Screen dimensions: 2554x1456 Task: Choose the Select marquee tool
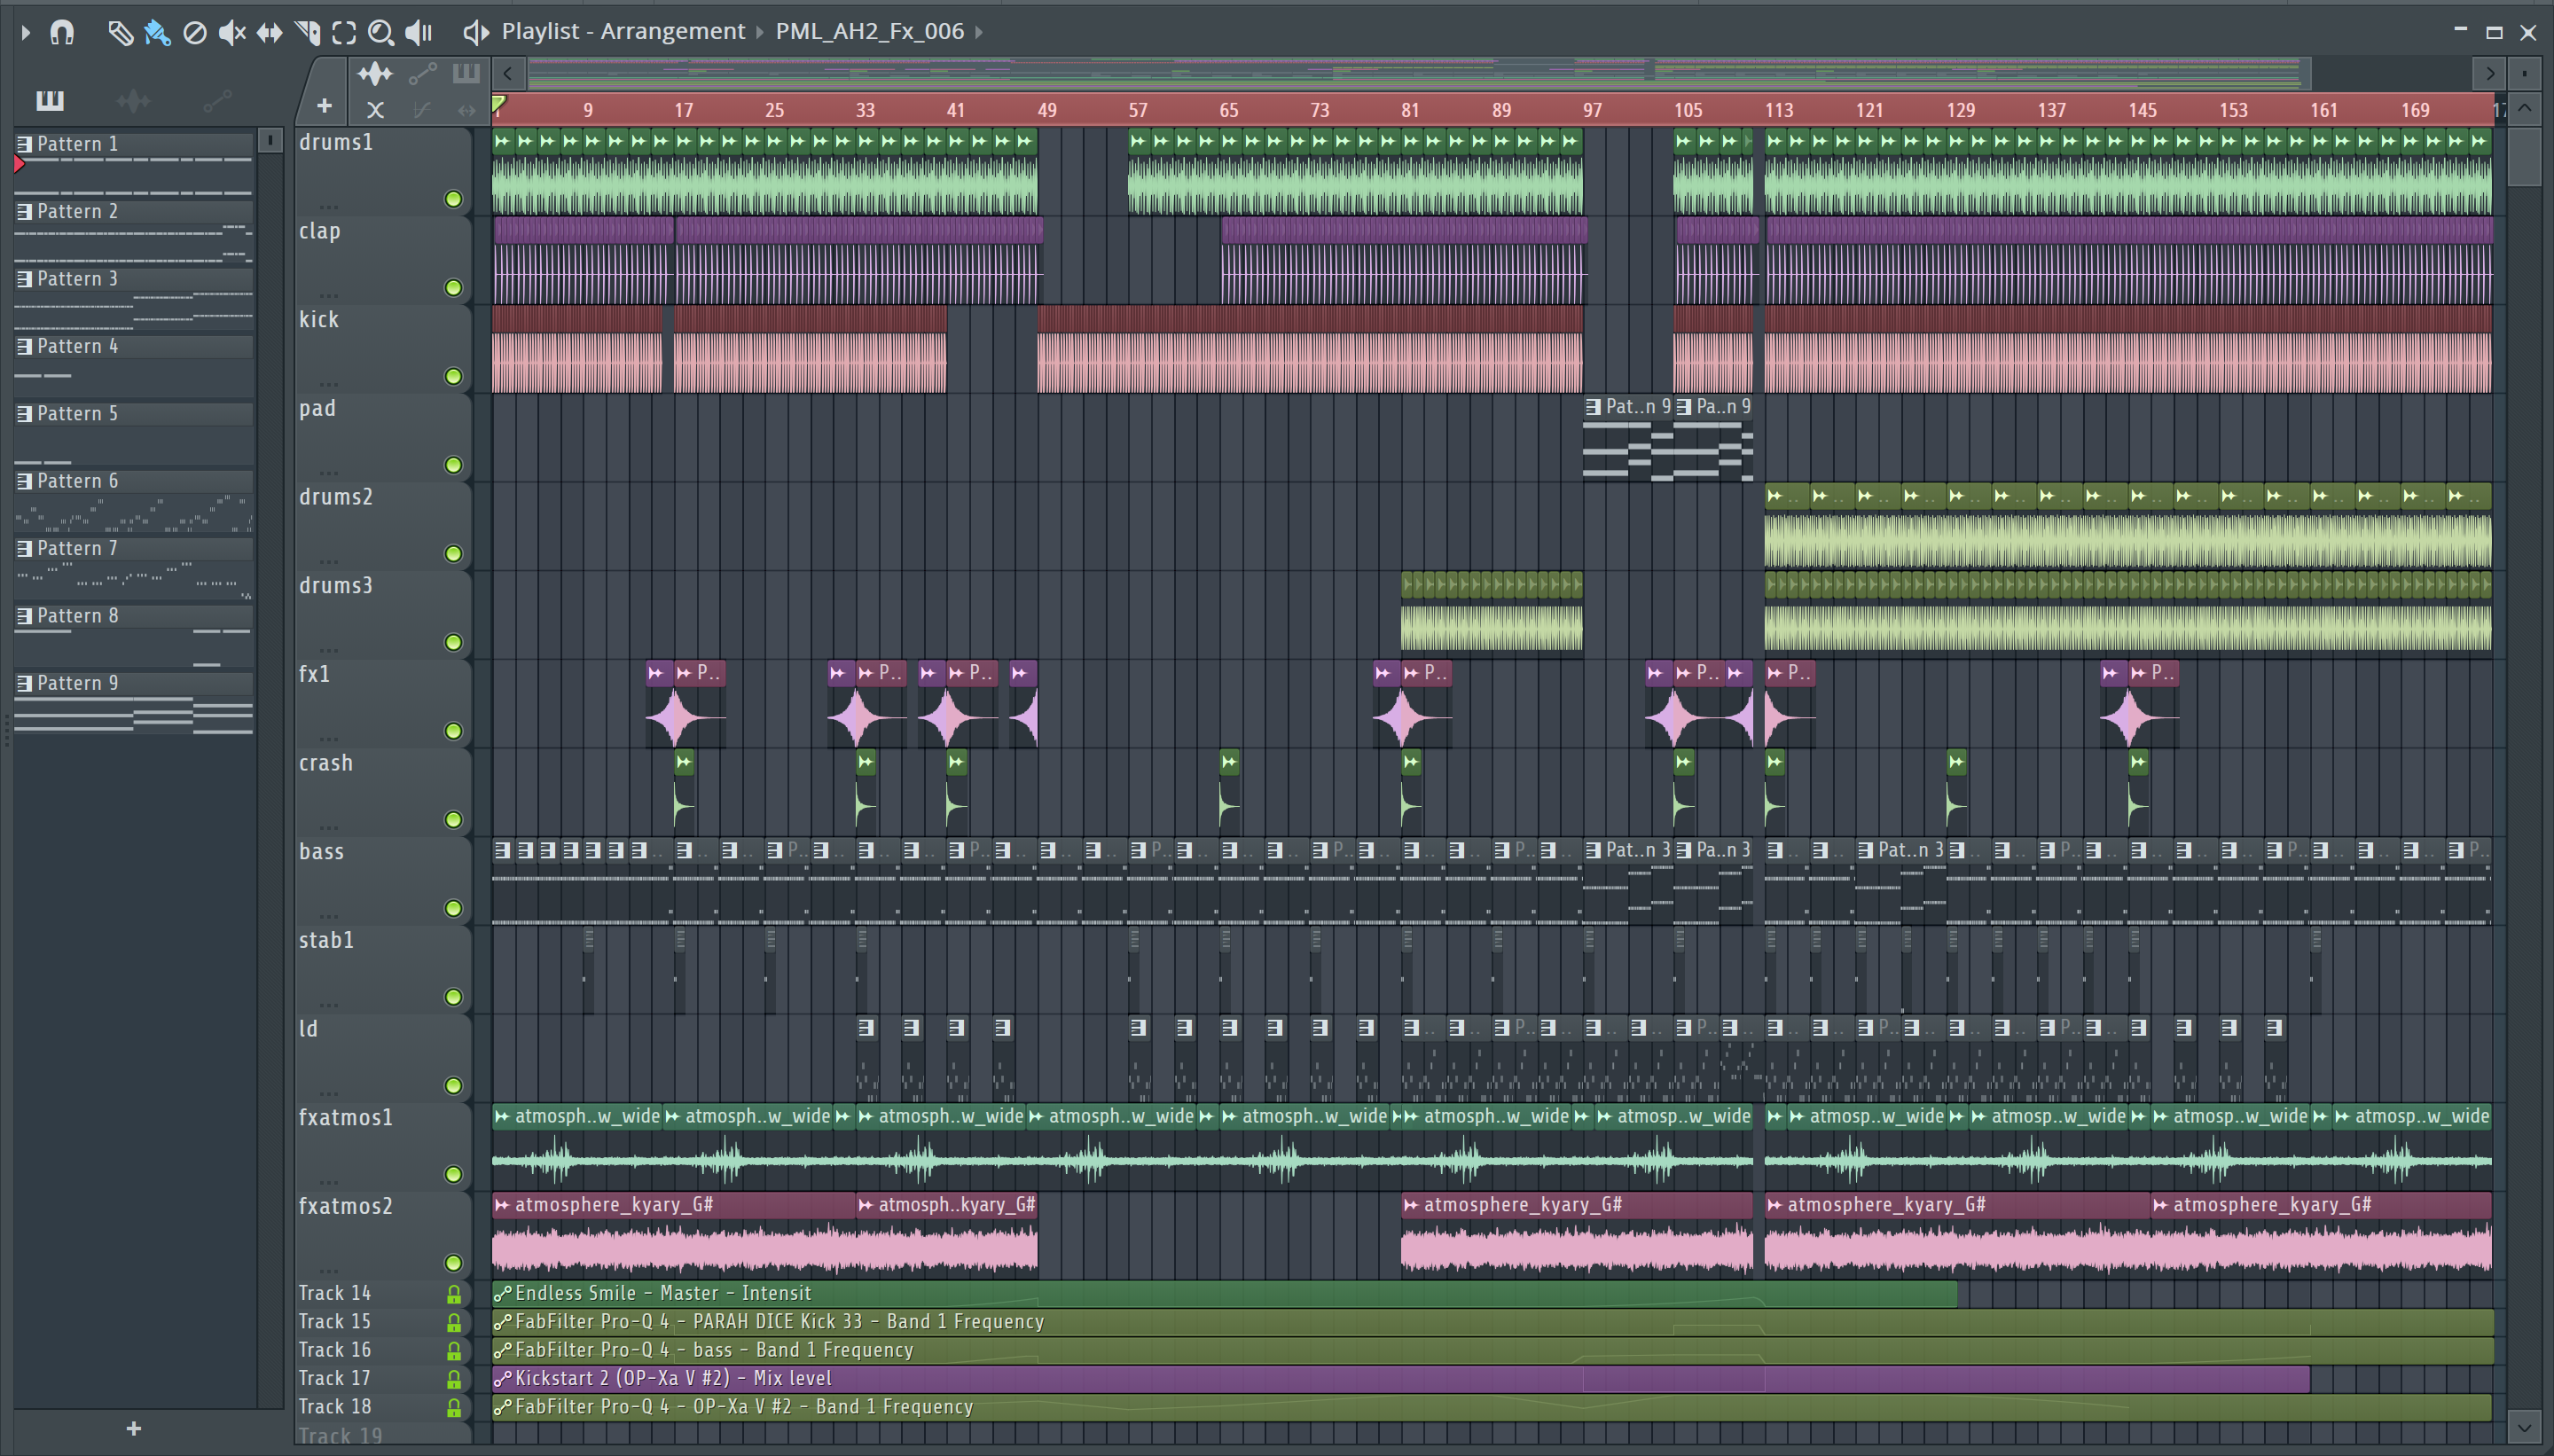pyautogui.click(x=344, y=33)
